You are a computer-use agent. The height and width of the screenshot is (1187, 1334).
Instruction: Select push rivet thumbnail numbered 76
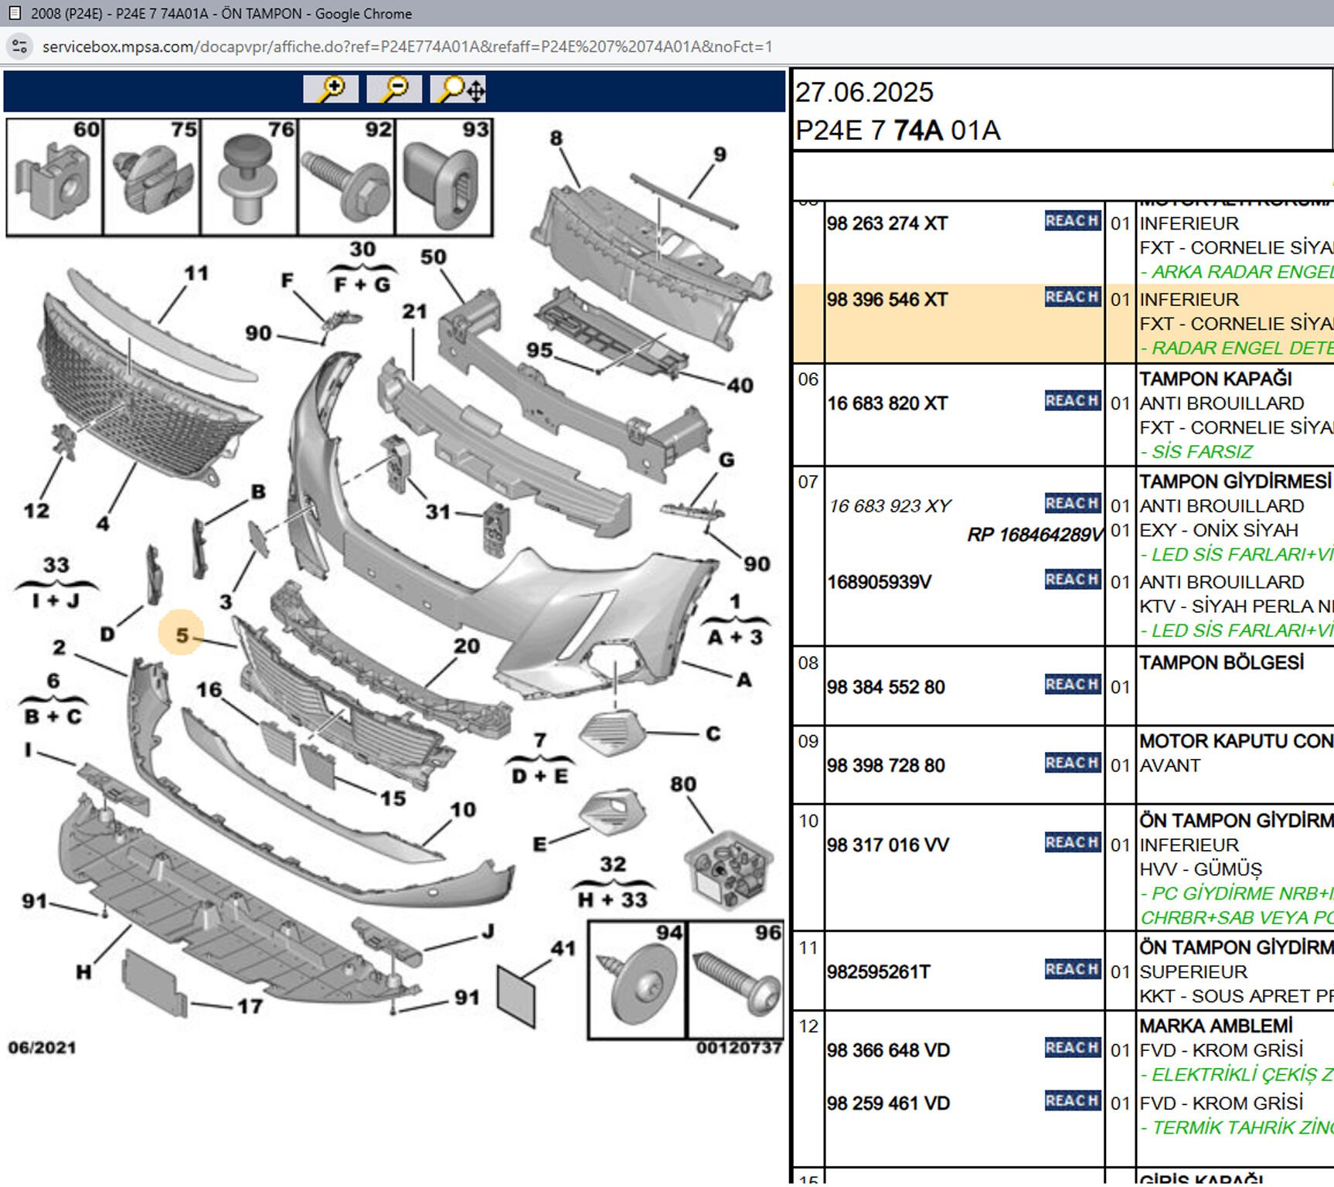coord(249,177)
